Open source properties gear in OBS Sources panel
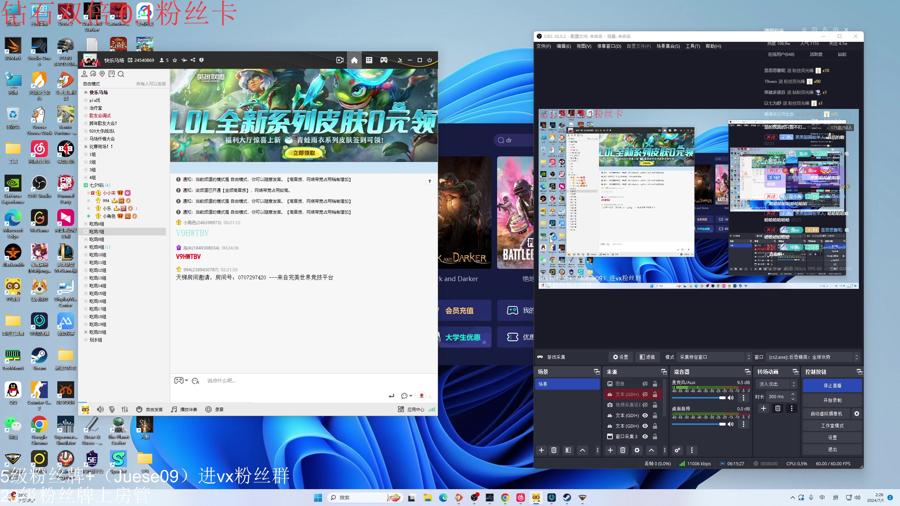This screenshot has width=900, height=506. 637,450
